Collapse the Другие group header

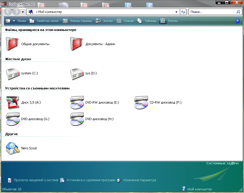point(11,134)
